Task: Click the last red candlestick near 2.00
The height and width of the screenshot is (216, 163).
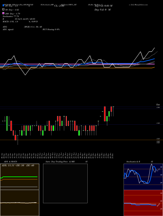Action: point(111,109)
